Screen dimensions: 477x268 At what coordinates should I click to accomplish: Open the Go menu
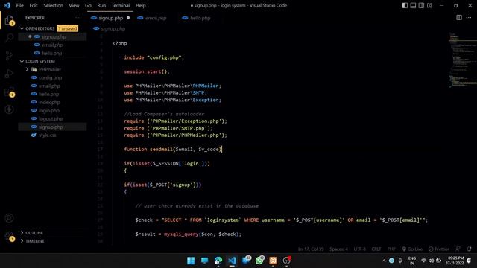(x=88, y=5)
